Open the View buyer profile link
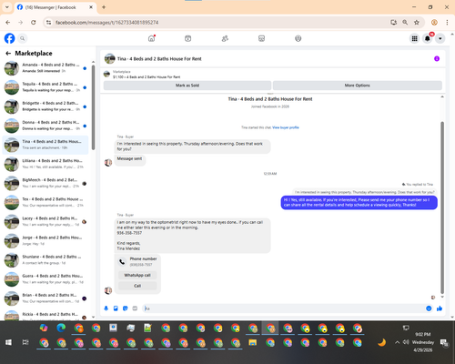Image resolution: width=455 pixels, height=364 pixels. tap(286, 127)
